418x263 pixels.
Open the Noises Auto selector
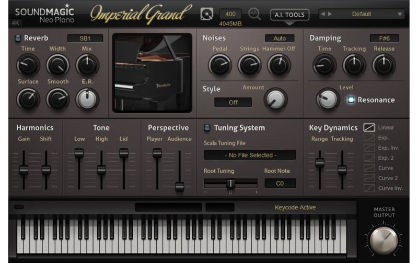[x=280, y=38]
